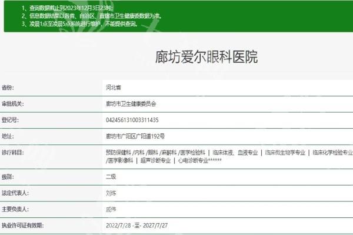Click the 地址 label
The width and height of the screenshot is (353, 235).
click(x=8, y=136)
